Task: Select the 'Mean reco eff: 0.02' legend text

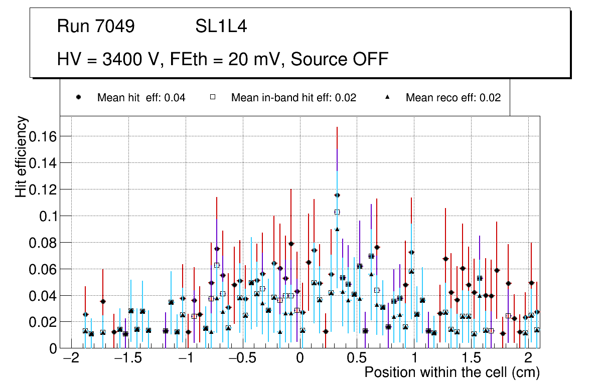Action: pyautogui.click(x=453, y=98)
